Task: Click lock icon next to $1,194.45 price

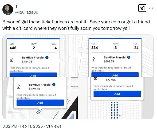Action: [19, 87]
